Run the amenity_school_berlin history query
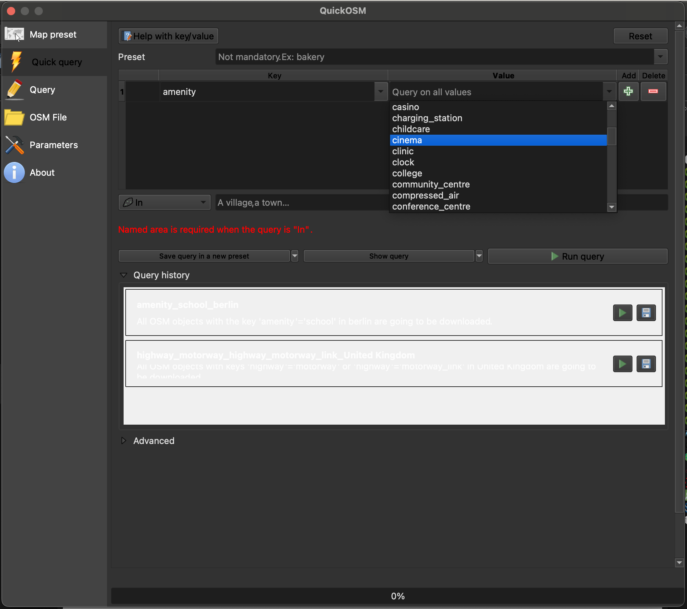The image size is (687, 609). click(622, 313)
